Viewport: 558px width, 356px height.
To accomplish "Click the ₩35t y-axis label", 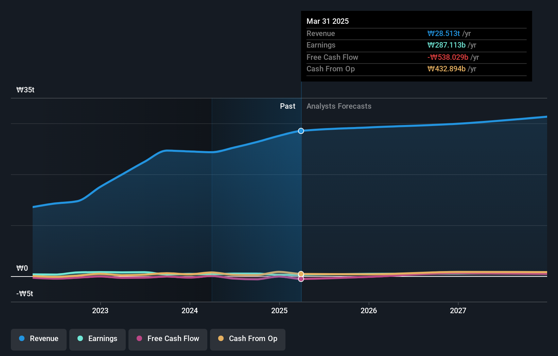I will pos(25,90).
